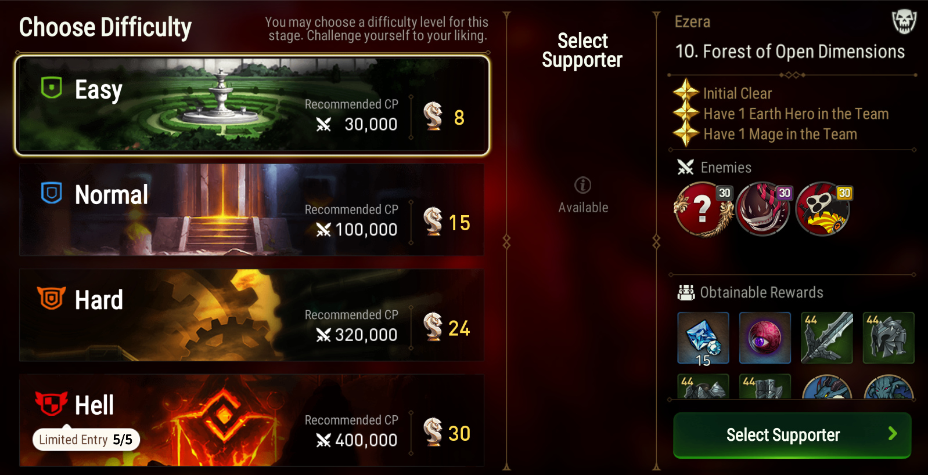Screen dimensions: 928x475
Task: Inspect the level 44 sword reward
Action: pyautogui.click(x=827, y=338)
